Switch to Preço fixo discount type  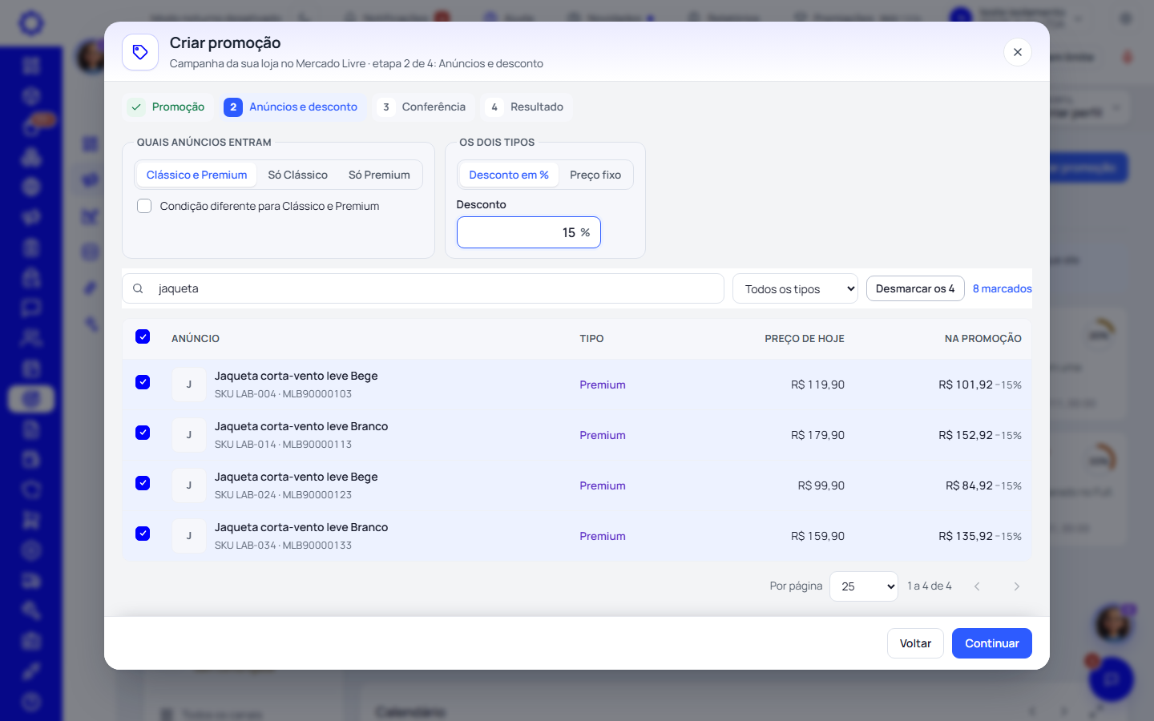tap(595, 175)
